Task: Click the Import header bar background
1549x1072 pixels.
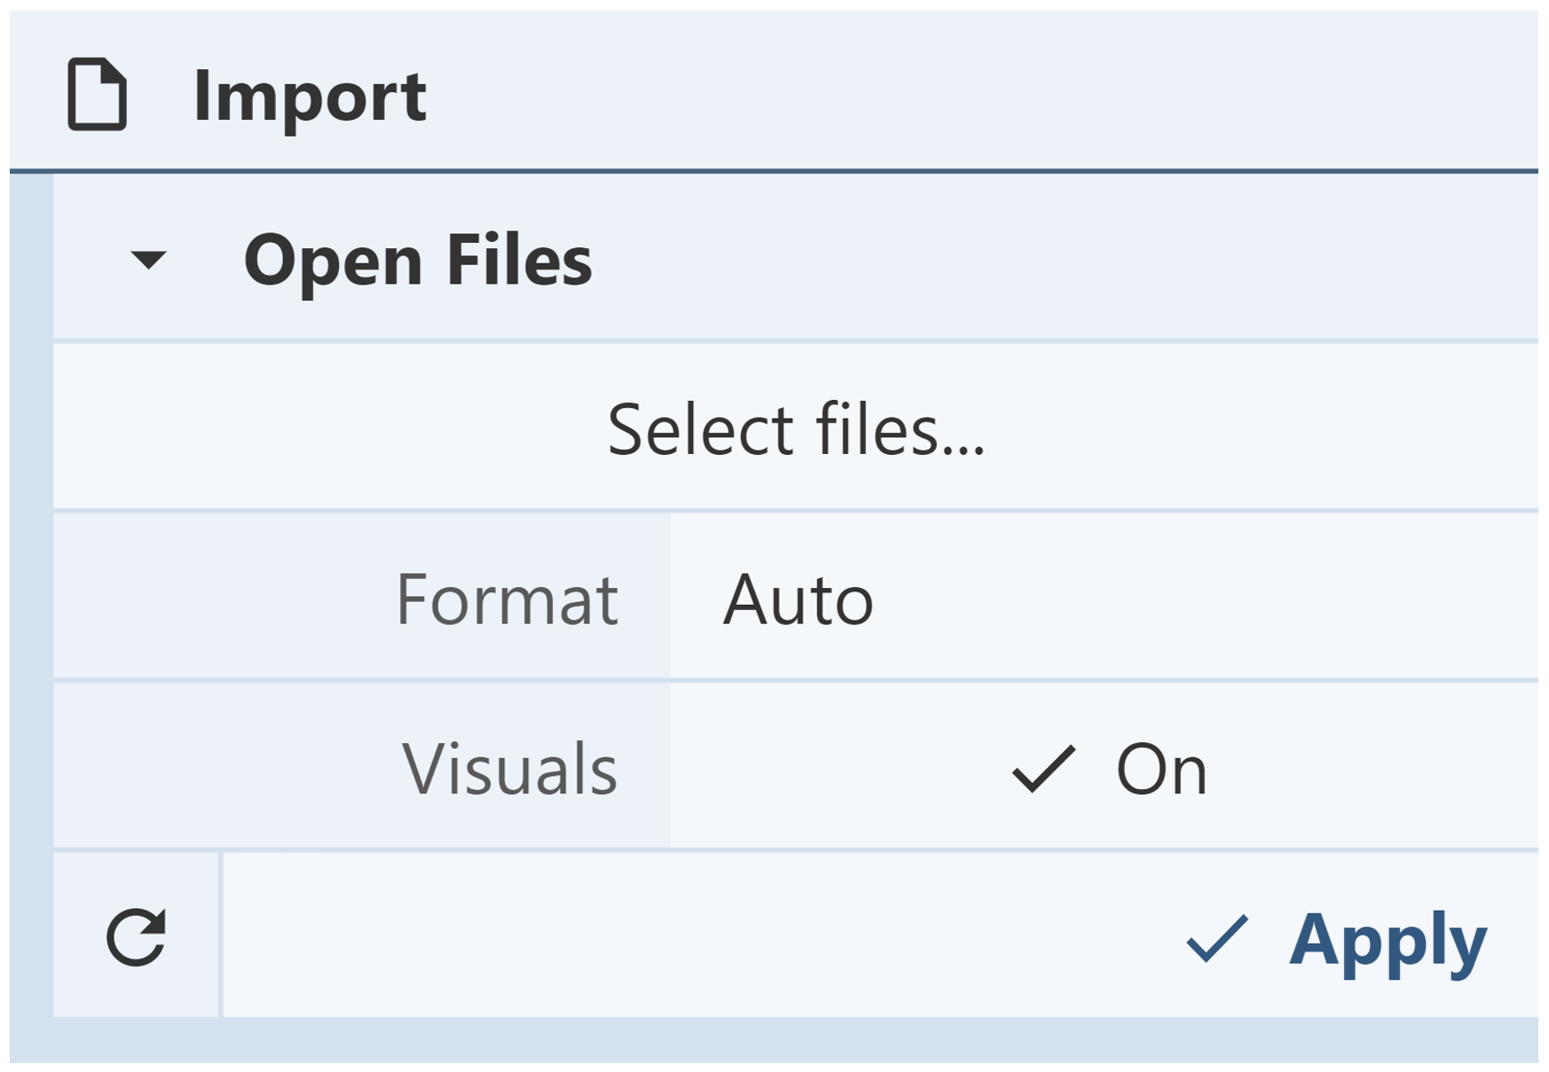Action: pos(976,93)
